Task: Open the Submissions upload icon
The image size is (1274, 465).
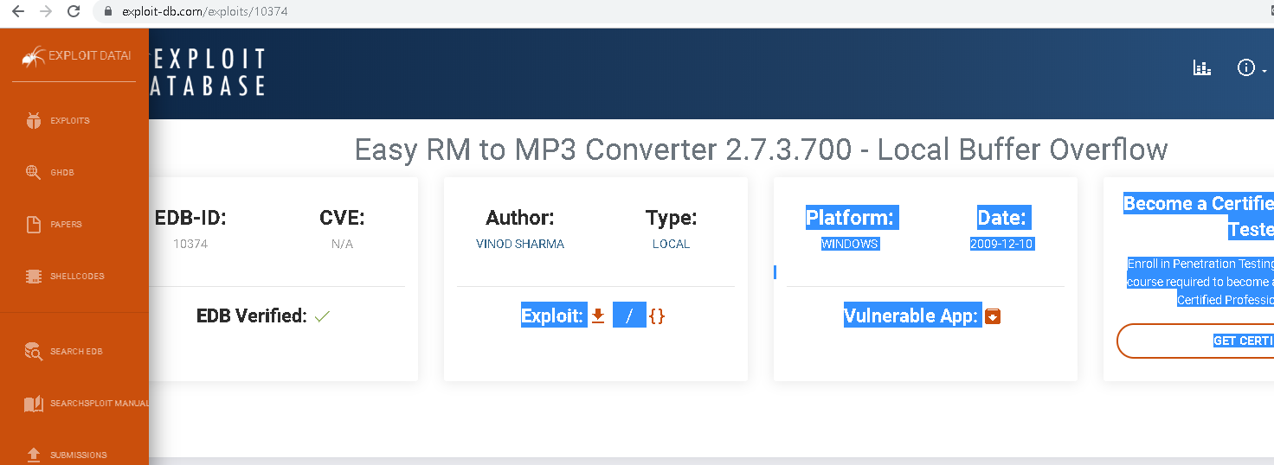Action: [x=34, y=455]
